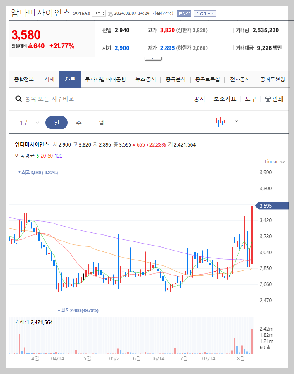The image size is (294, 374).
Task: Click the 시가 value 2,900
Action: click(x=122, y=48)
